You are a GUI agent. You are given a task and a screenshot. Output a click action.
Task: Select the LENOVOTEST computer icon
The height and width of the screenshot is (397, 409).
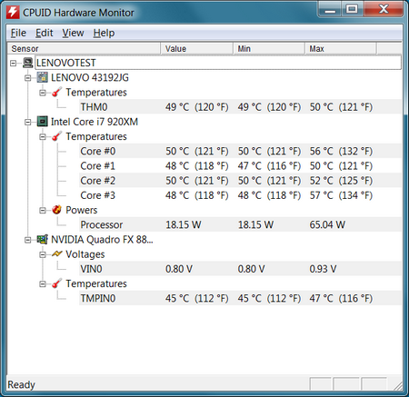27,63
